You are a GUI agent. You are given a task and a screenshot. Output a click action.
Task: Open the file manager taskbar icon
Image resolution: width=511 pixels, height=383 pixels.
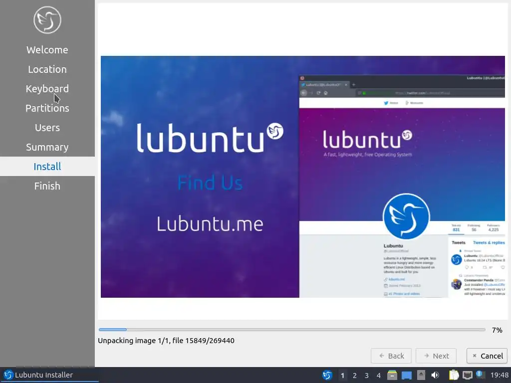[x=392, y=375]
